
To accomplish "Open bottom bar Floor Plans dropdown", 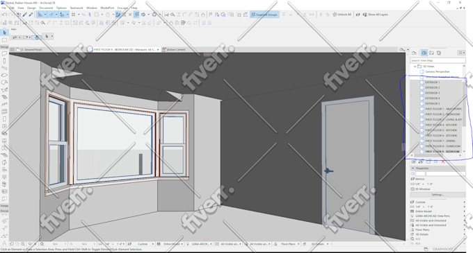I will (x=287, y=244).
